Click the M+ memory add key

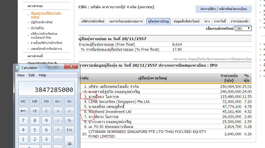tap(58, 101)
